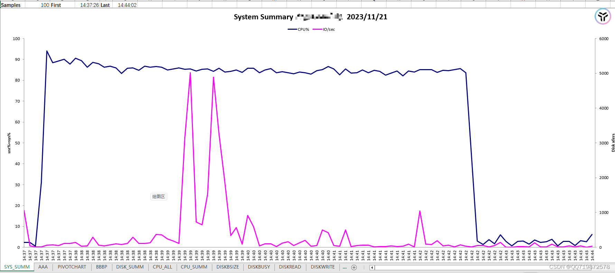Click the right axis label 6000
Screen dimensions: 615x273
pos(604,39)
